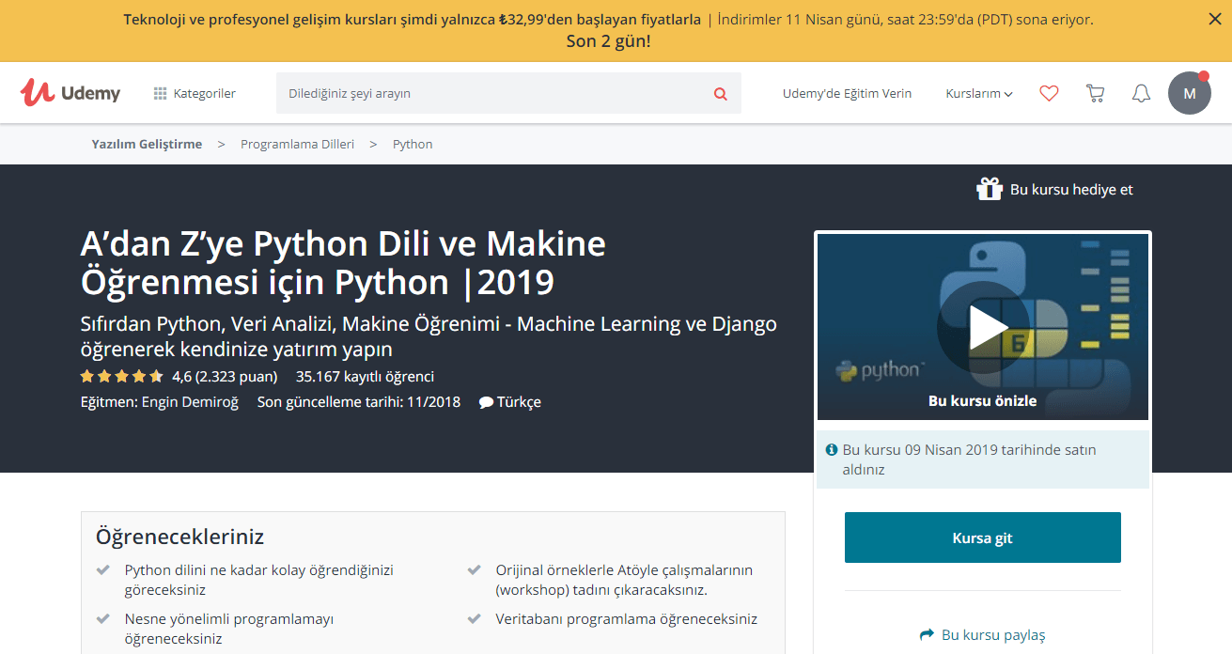Viewport: 1232px width, 654px height.
Task: Go to Yazılım Geliştirme breadcrumb
Action: tap(147, 144)
